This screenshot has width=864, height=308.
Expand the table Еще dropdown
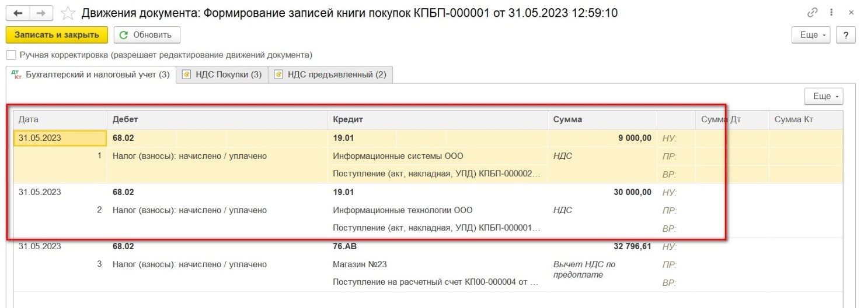[x=824, y=96]
